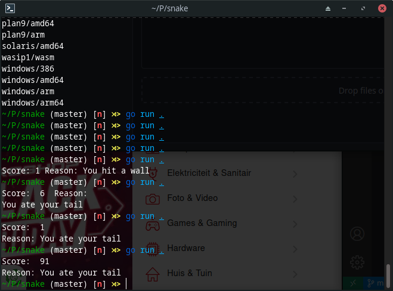393x291 pixels.
Task: Open the settings gear icon
Action: 357,262
